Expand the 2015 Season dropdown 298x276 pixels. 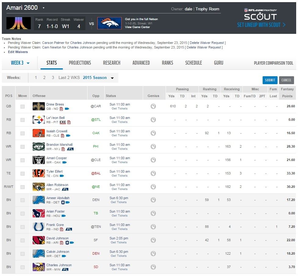112,78
